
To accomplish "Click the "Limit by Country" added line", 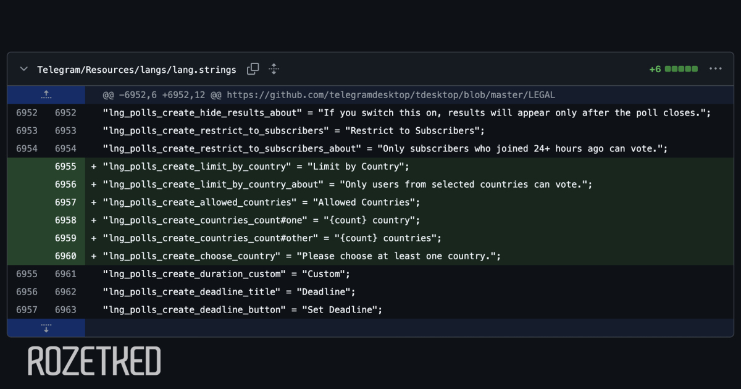I will [x=256, y=167].
